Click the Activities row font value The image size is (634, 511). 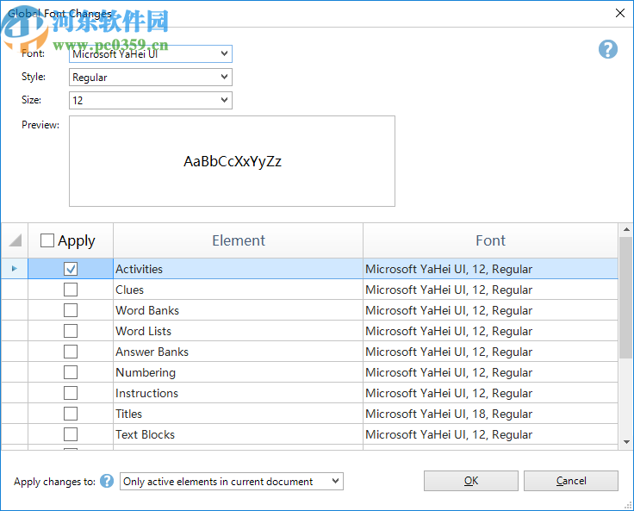[x=490, y=269]
